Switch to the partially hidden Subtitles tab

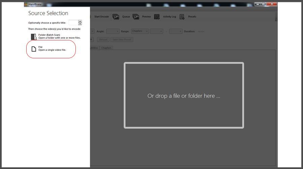pyautogui.click(x=95, y=48)
